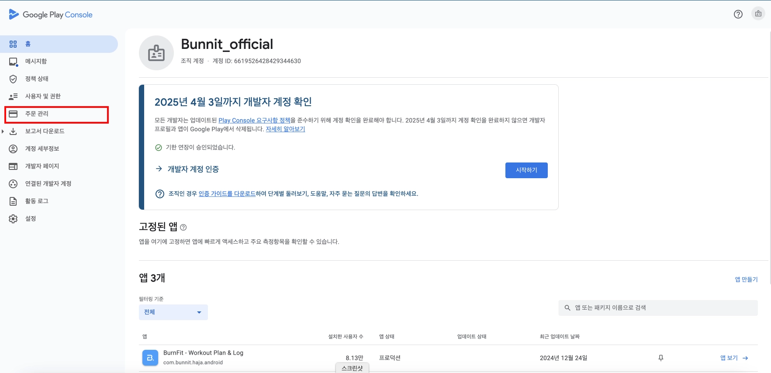
Task: Click the 8.13만 install count cell
Action: coord(354,358)
